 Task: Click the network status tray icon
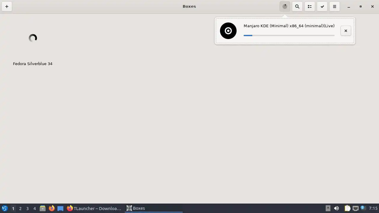pos(355,208)
